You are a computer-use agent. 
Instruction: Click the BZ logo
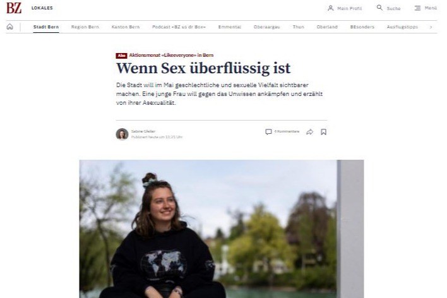click(x=14, y=8)
